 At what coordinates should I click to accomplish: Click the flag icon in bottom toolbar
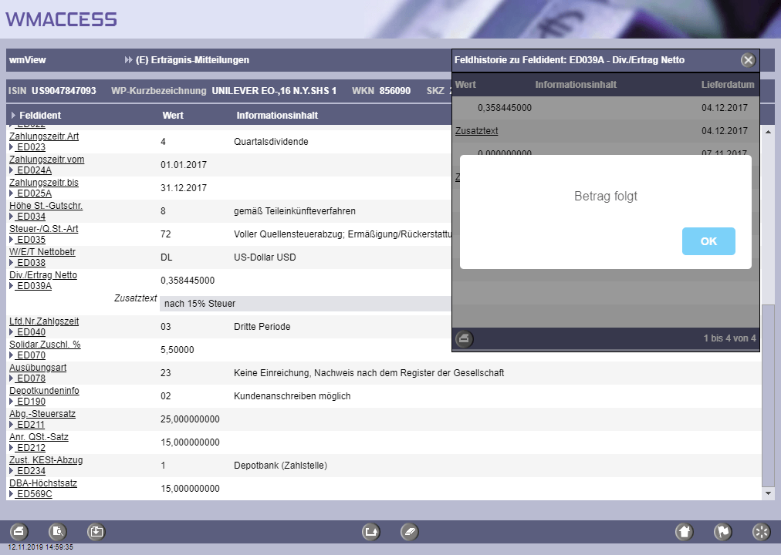tap(722, 531)
